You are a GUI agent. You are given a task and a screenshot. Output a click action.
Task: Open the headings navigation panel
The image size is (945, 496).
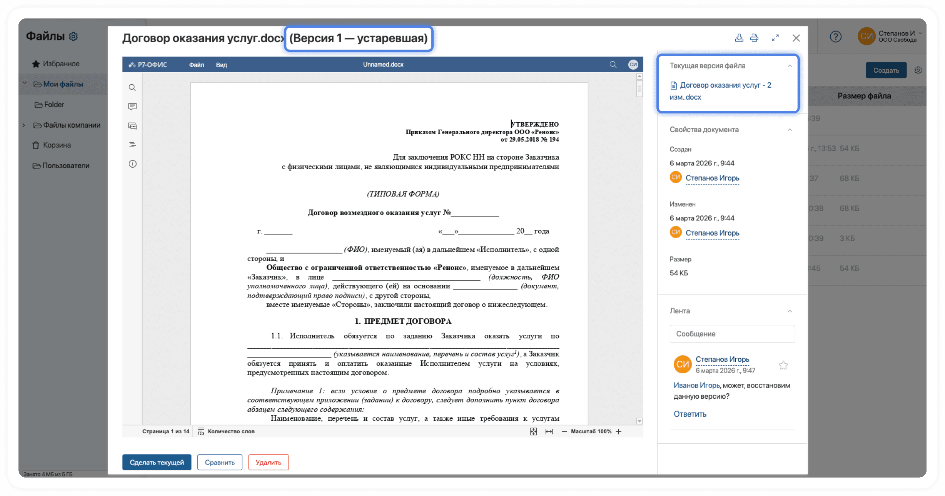pos(132,145)
